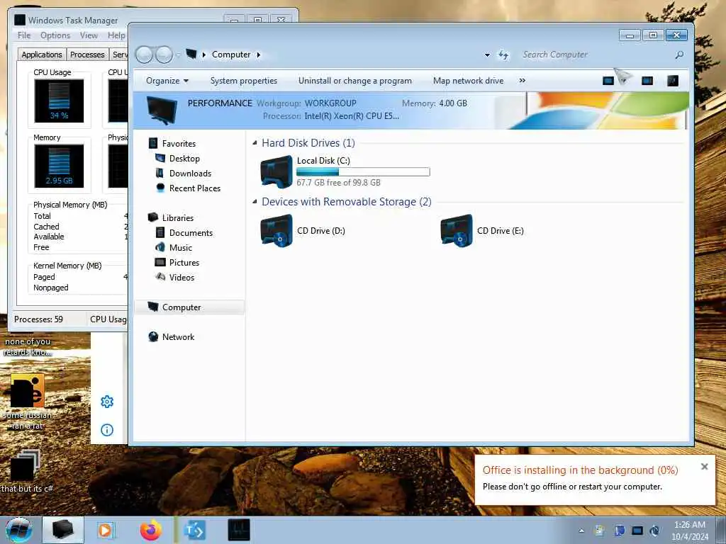Click network tray icon
Viewport: 726px width, 544px height.
tap(637, 531)
